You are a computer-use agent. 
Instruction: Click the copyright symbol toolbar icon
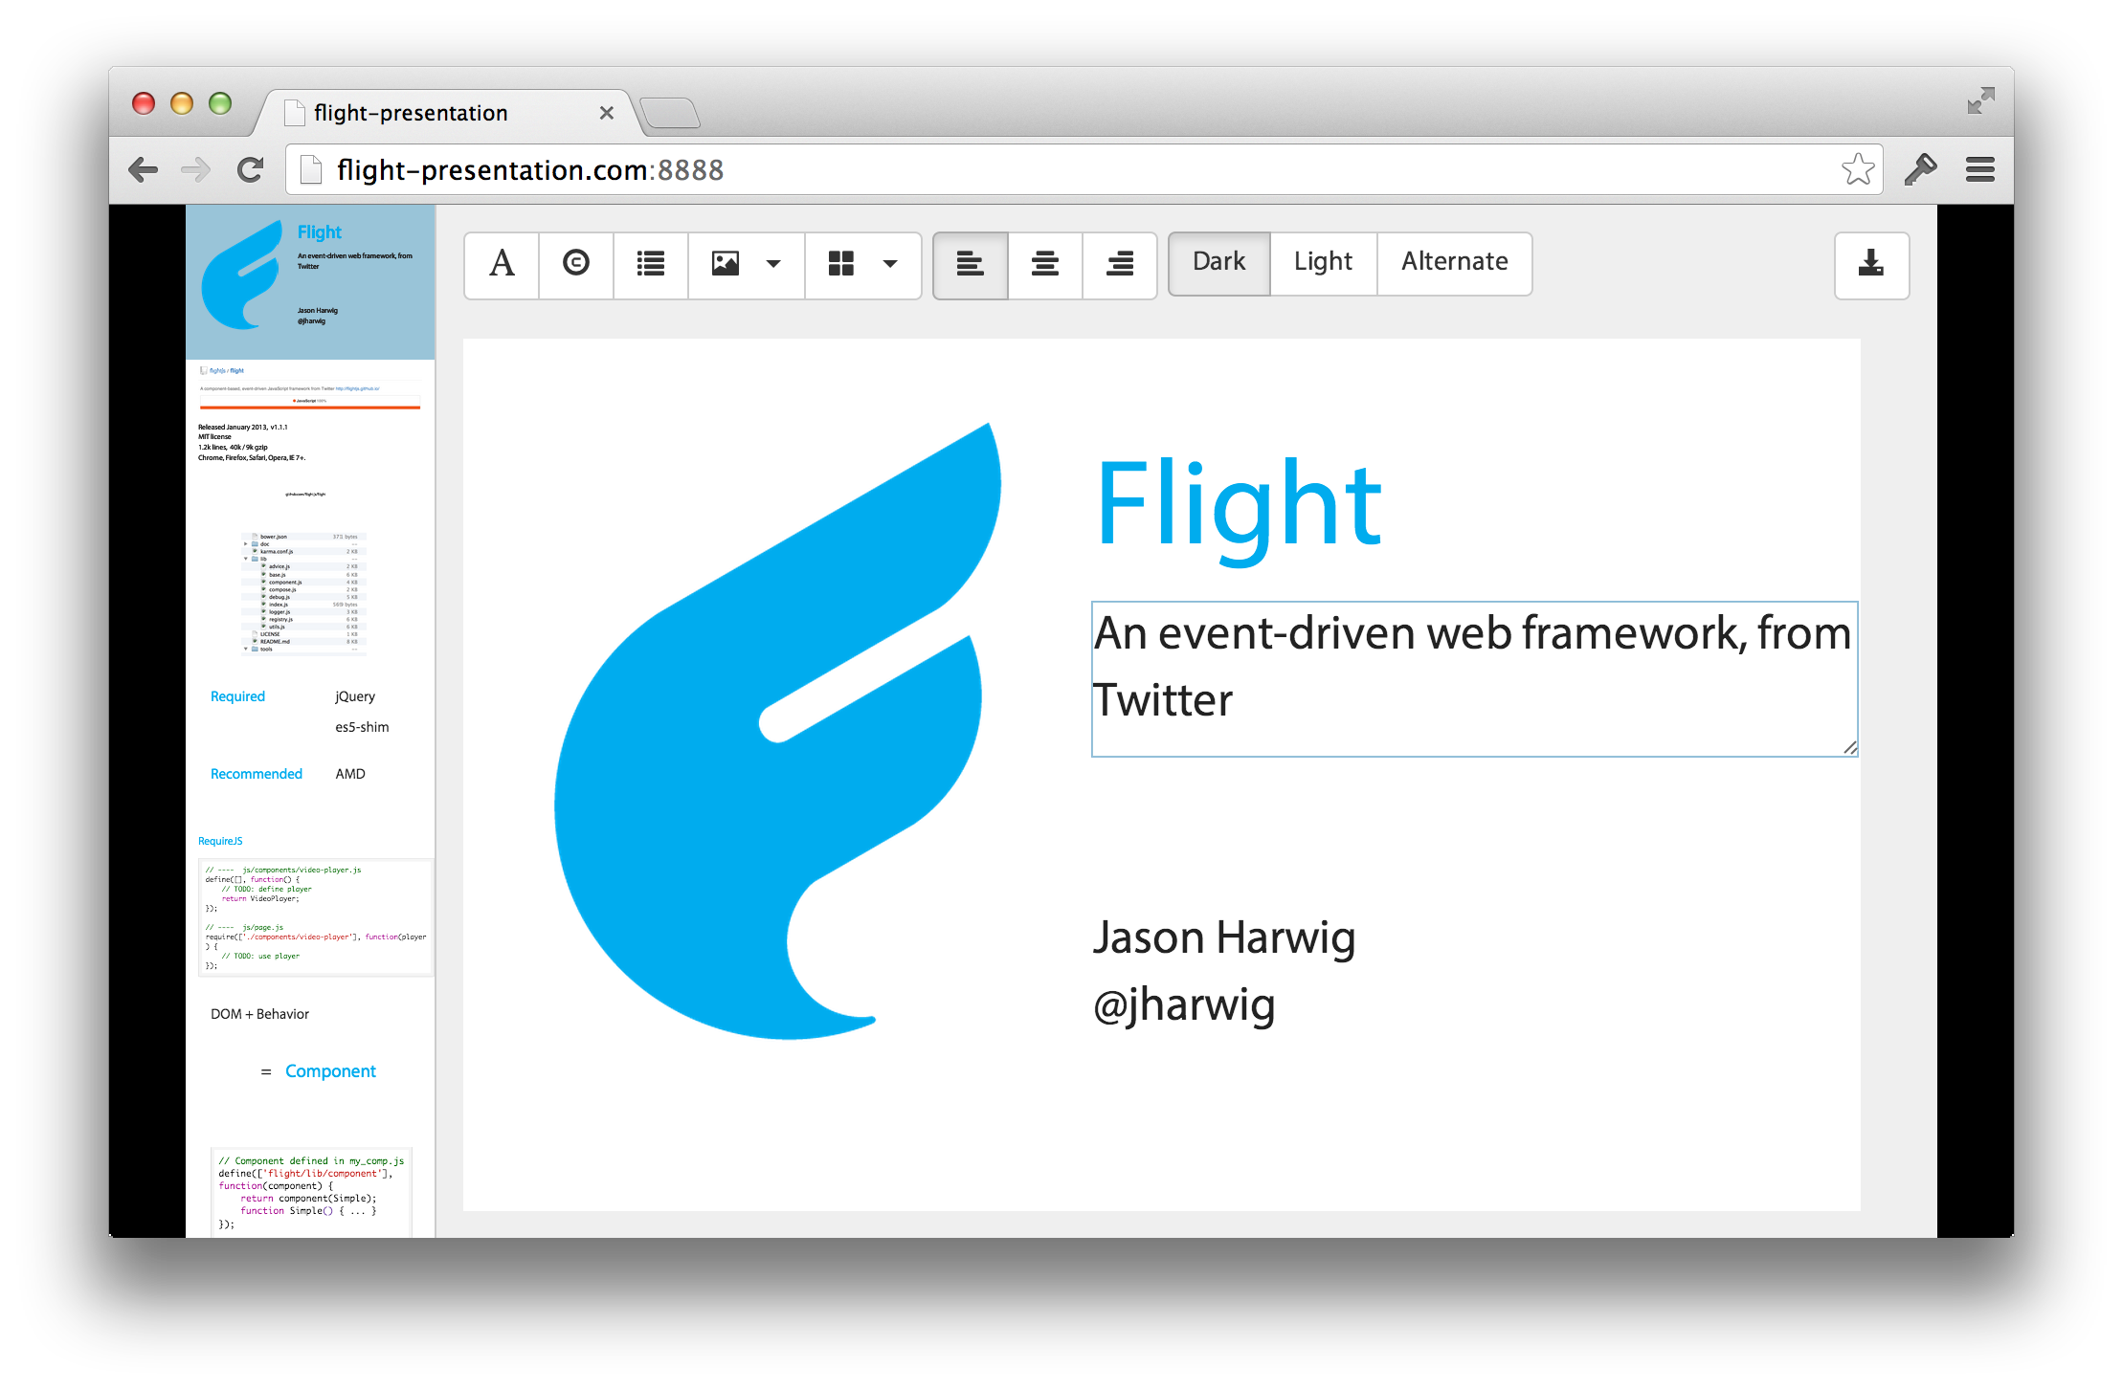[576, 264]
